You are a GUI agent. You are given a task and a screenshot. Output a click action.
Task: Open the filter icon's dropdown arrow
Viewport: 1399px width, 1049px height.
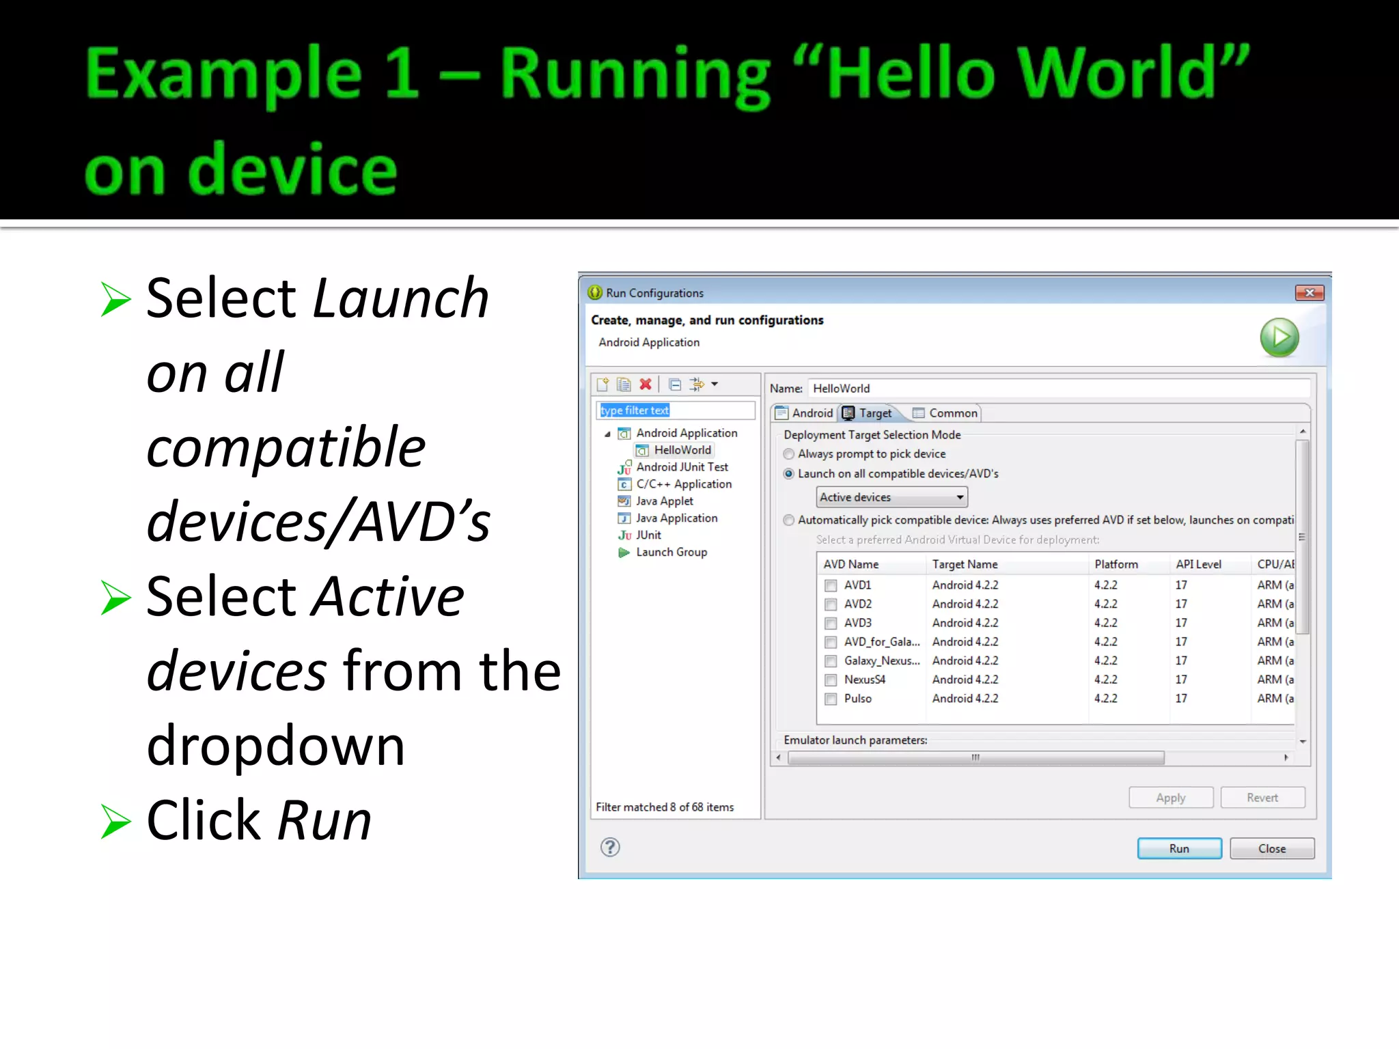(x=715, y=384)
